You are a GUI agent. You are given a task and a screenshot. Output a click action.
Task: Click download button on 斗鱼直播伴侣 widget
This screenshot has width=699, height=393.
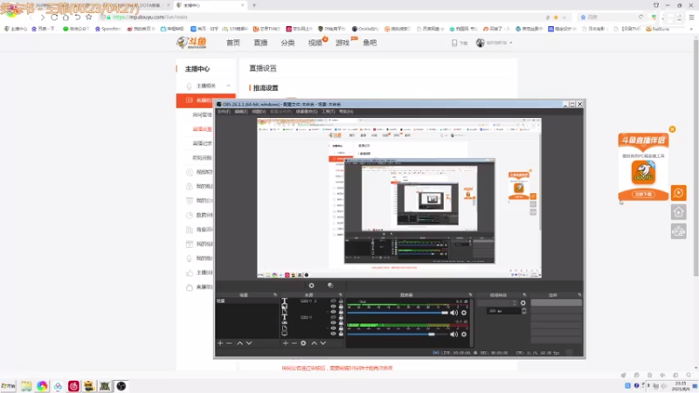point(643,194)
